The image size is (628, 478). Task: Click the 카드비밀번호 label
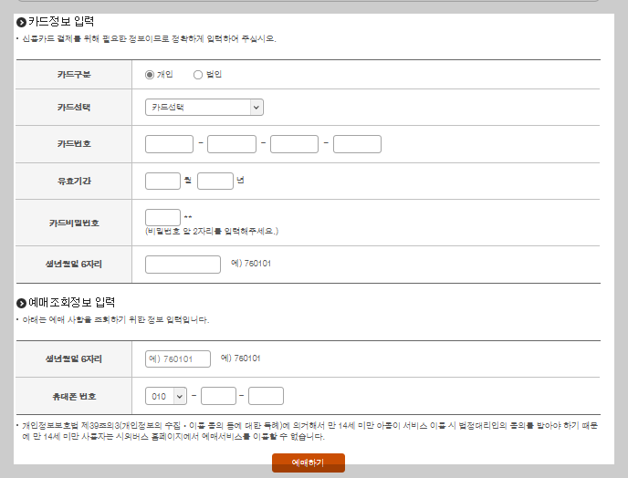click(74, 223)
